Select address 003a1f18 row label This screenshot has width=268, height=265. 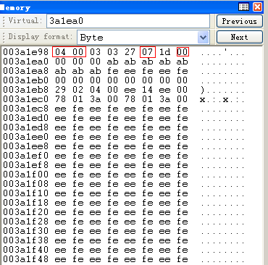pyautogui.click(x=25, y=203)
